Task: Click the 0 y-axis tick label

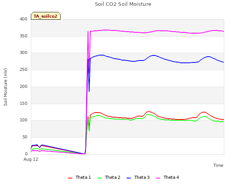Action: pyautogui.click(x=26, y=154)
